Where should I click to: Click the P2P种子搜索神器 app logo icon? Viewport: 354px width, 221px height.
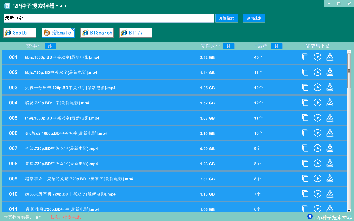pos(7,6)
